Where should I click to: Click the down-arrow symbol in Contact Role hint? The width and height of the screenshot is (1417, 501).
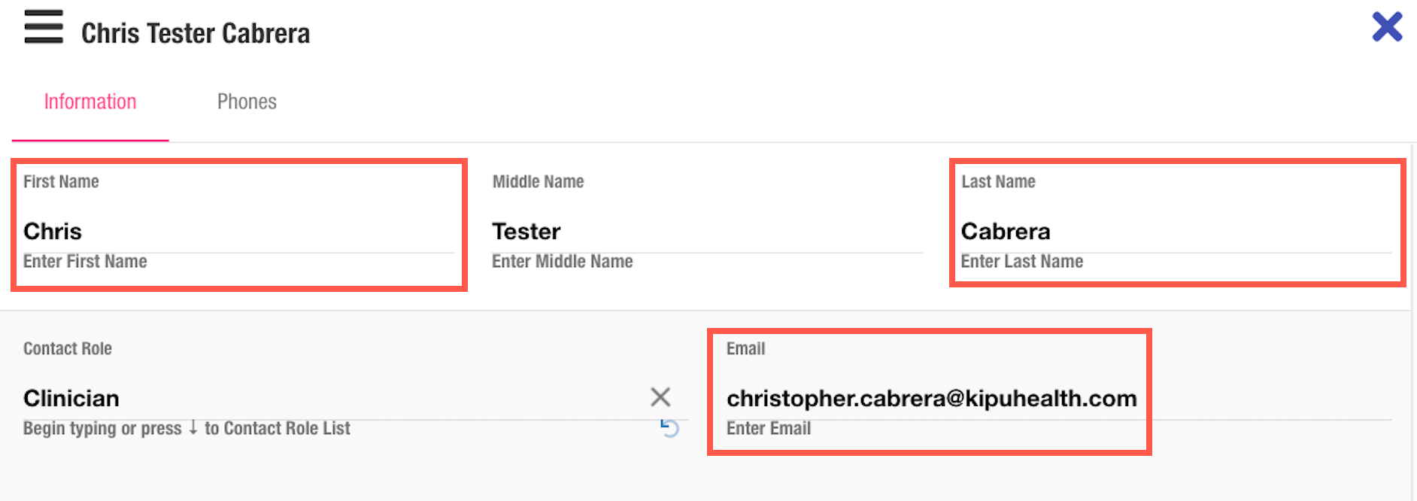tap(193, 427)
